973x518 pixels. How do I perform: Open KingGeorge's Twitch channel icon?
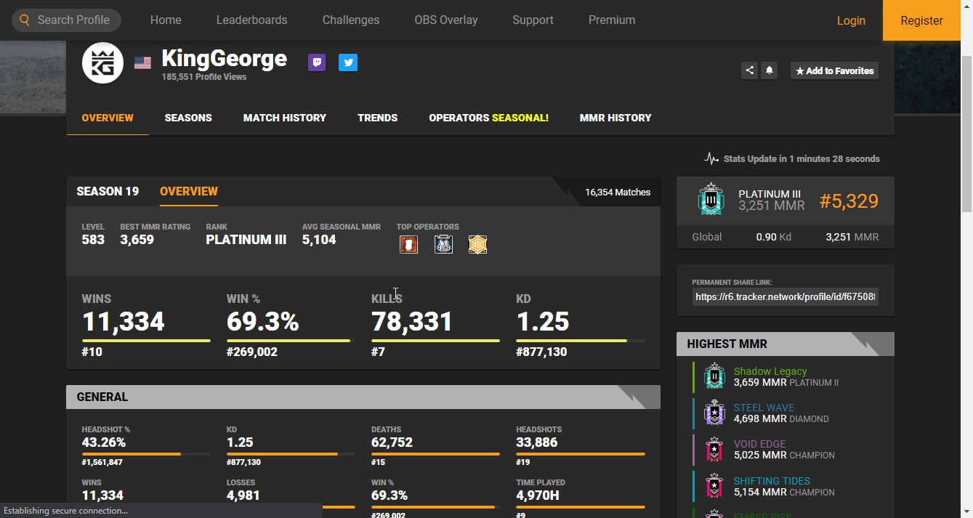316,62
